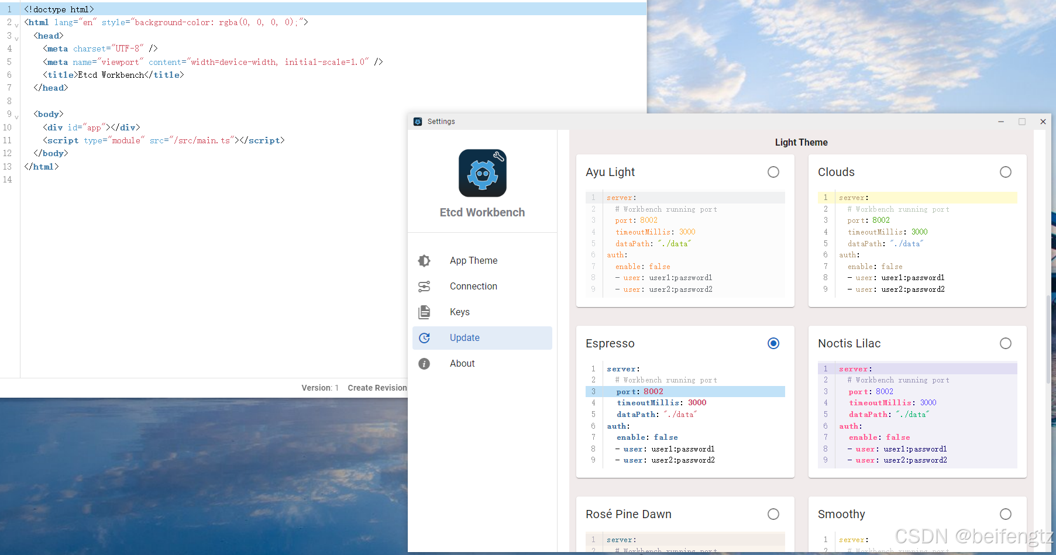The image size is (1056, 555).
Task: Select the Noctis Lilac theme radio
Action: point(1006,343)
